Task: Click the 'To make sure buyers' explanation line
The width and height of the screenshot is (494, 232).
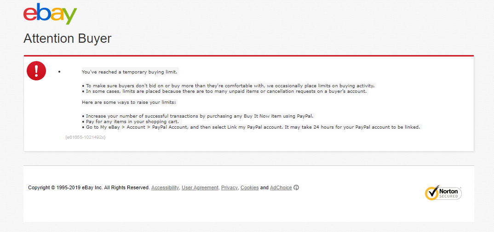Action: click(228, 85)
